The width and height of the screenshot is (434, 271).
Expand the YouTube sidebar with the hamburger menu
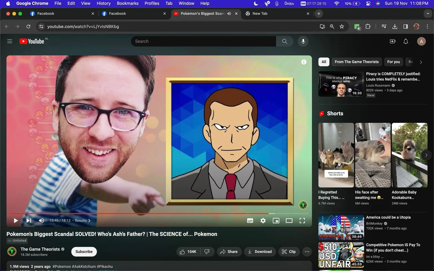coord(10,41)
